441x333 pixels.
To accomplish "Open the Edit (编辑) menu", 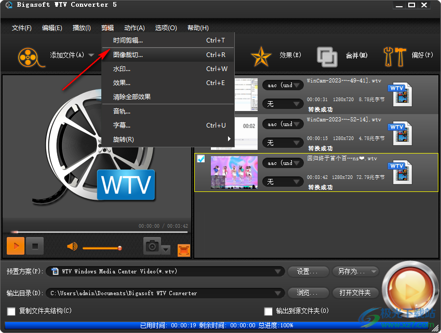I will (x=52, y=28).
